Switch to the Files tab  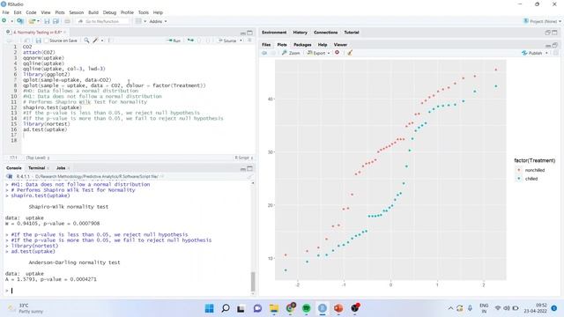pos(266,45)
